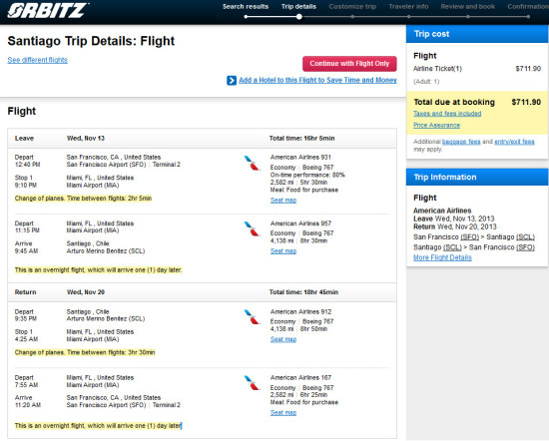Click the American Airlines logo for flight 912
Screen dimensions: 549x441
[x=252, y=317]
